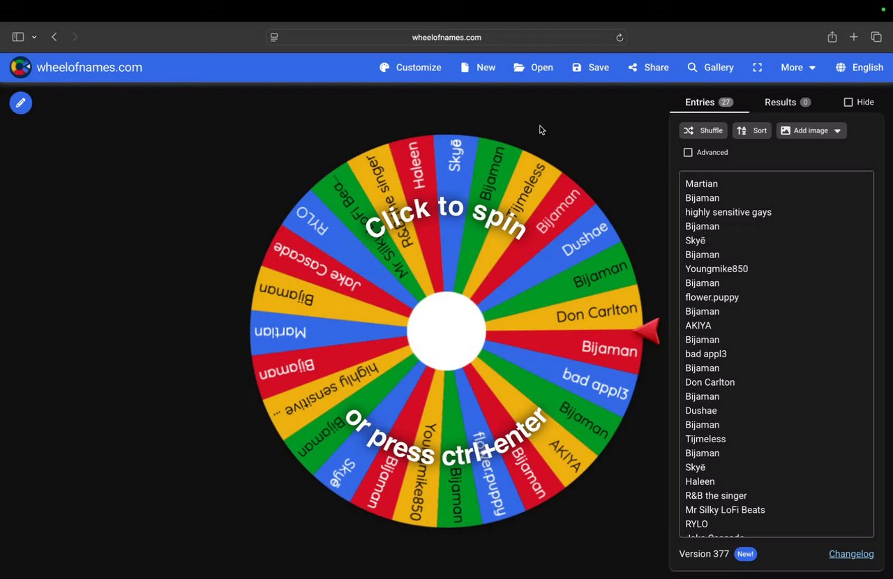Click the wheelofnames.com logo icon
Screen dimensions: 893x579
[20, 68]
